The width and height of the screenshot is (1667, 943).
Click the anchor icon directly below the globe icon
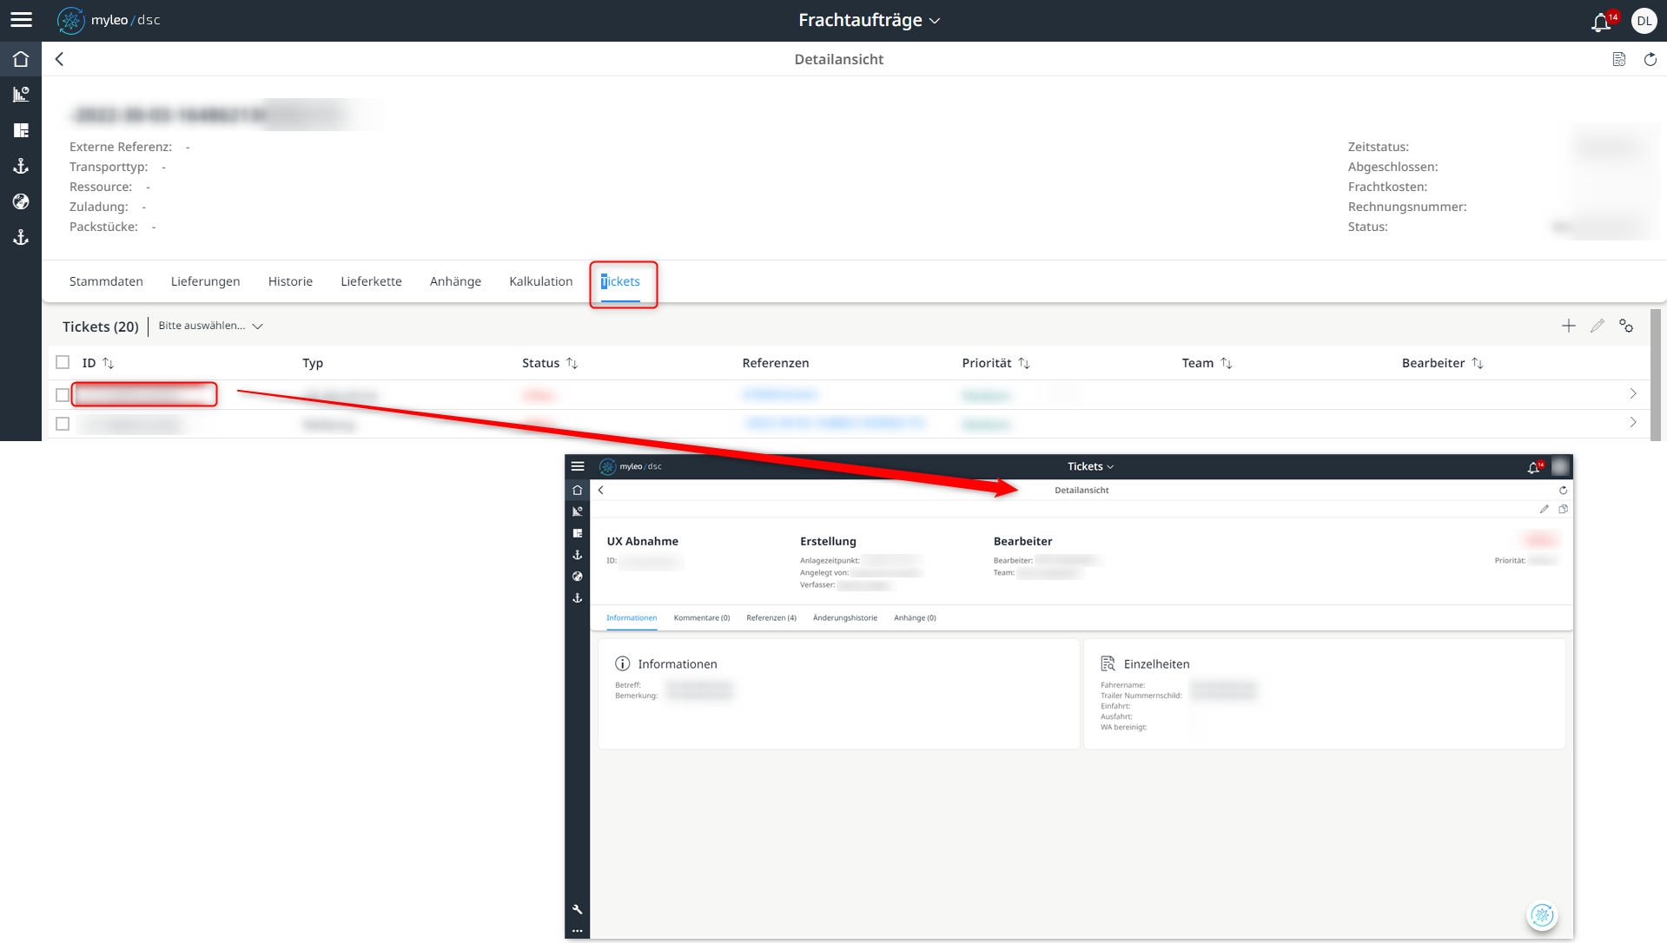(21, 237)
